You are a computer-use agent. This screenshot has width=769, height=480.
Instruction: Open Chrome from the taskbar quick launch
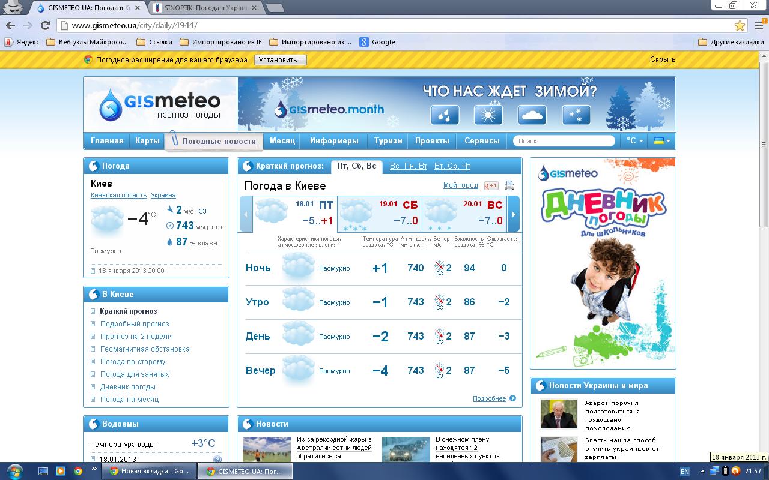pos(78,471)
